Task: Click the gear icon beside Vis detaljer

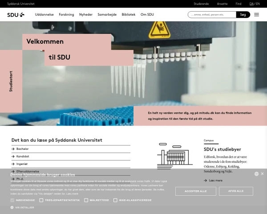Action: coord(12,207)
